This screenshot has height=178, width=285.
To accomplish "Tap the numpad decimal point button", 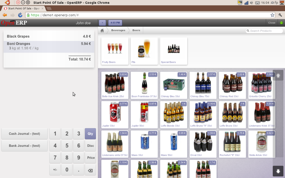I will click(x=78, y=170).
